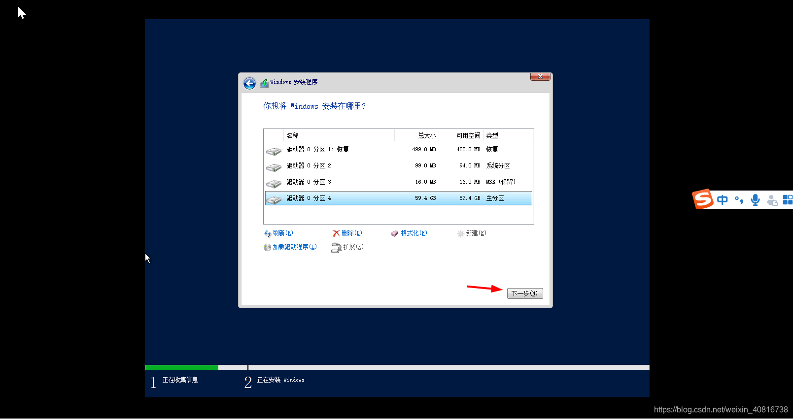Click the disc icon for load driver

click(x=267, y=247)
